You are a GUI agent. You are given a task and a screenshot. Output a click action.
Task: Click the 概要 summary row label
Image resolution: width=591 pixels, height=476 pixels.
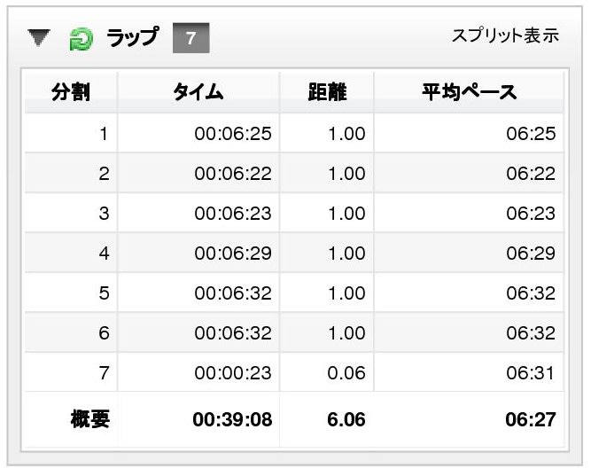click(90, 419)
